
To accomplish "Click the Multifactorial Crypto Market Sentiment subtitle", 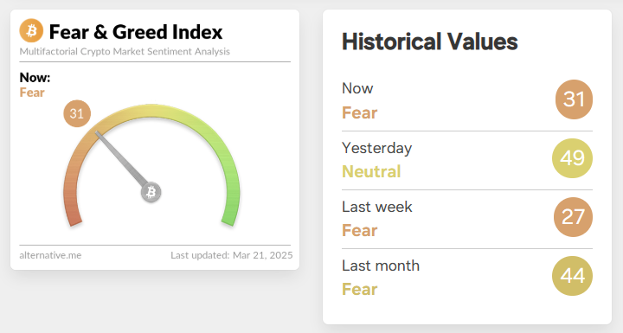I will tap(125, 51).
